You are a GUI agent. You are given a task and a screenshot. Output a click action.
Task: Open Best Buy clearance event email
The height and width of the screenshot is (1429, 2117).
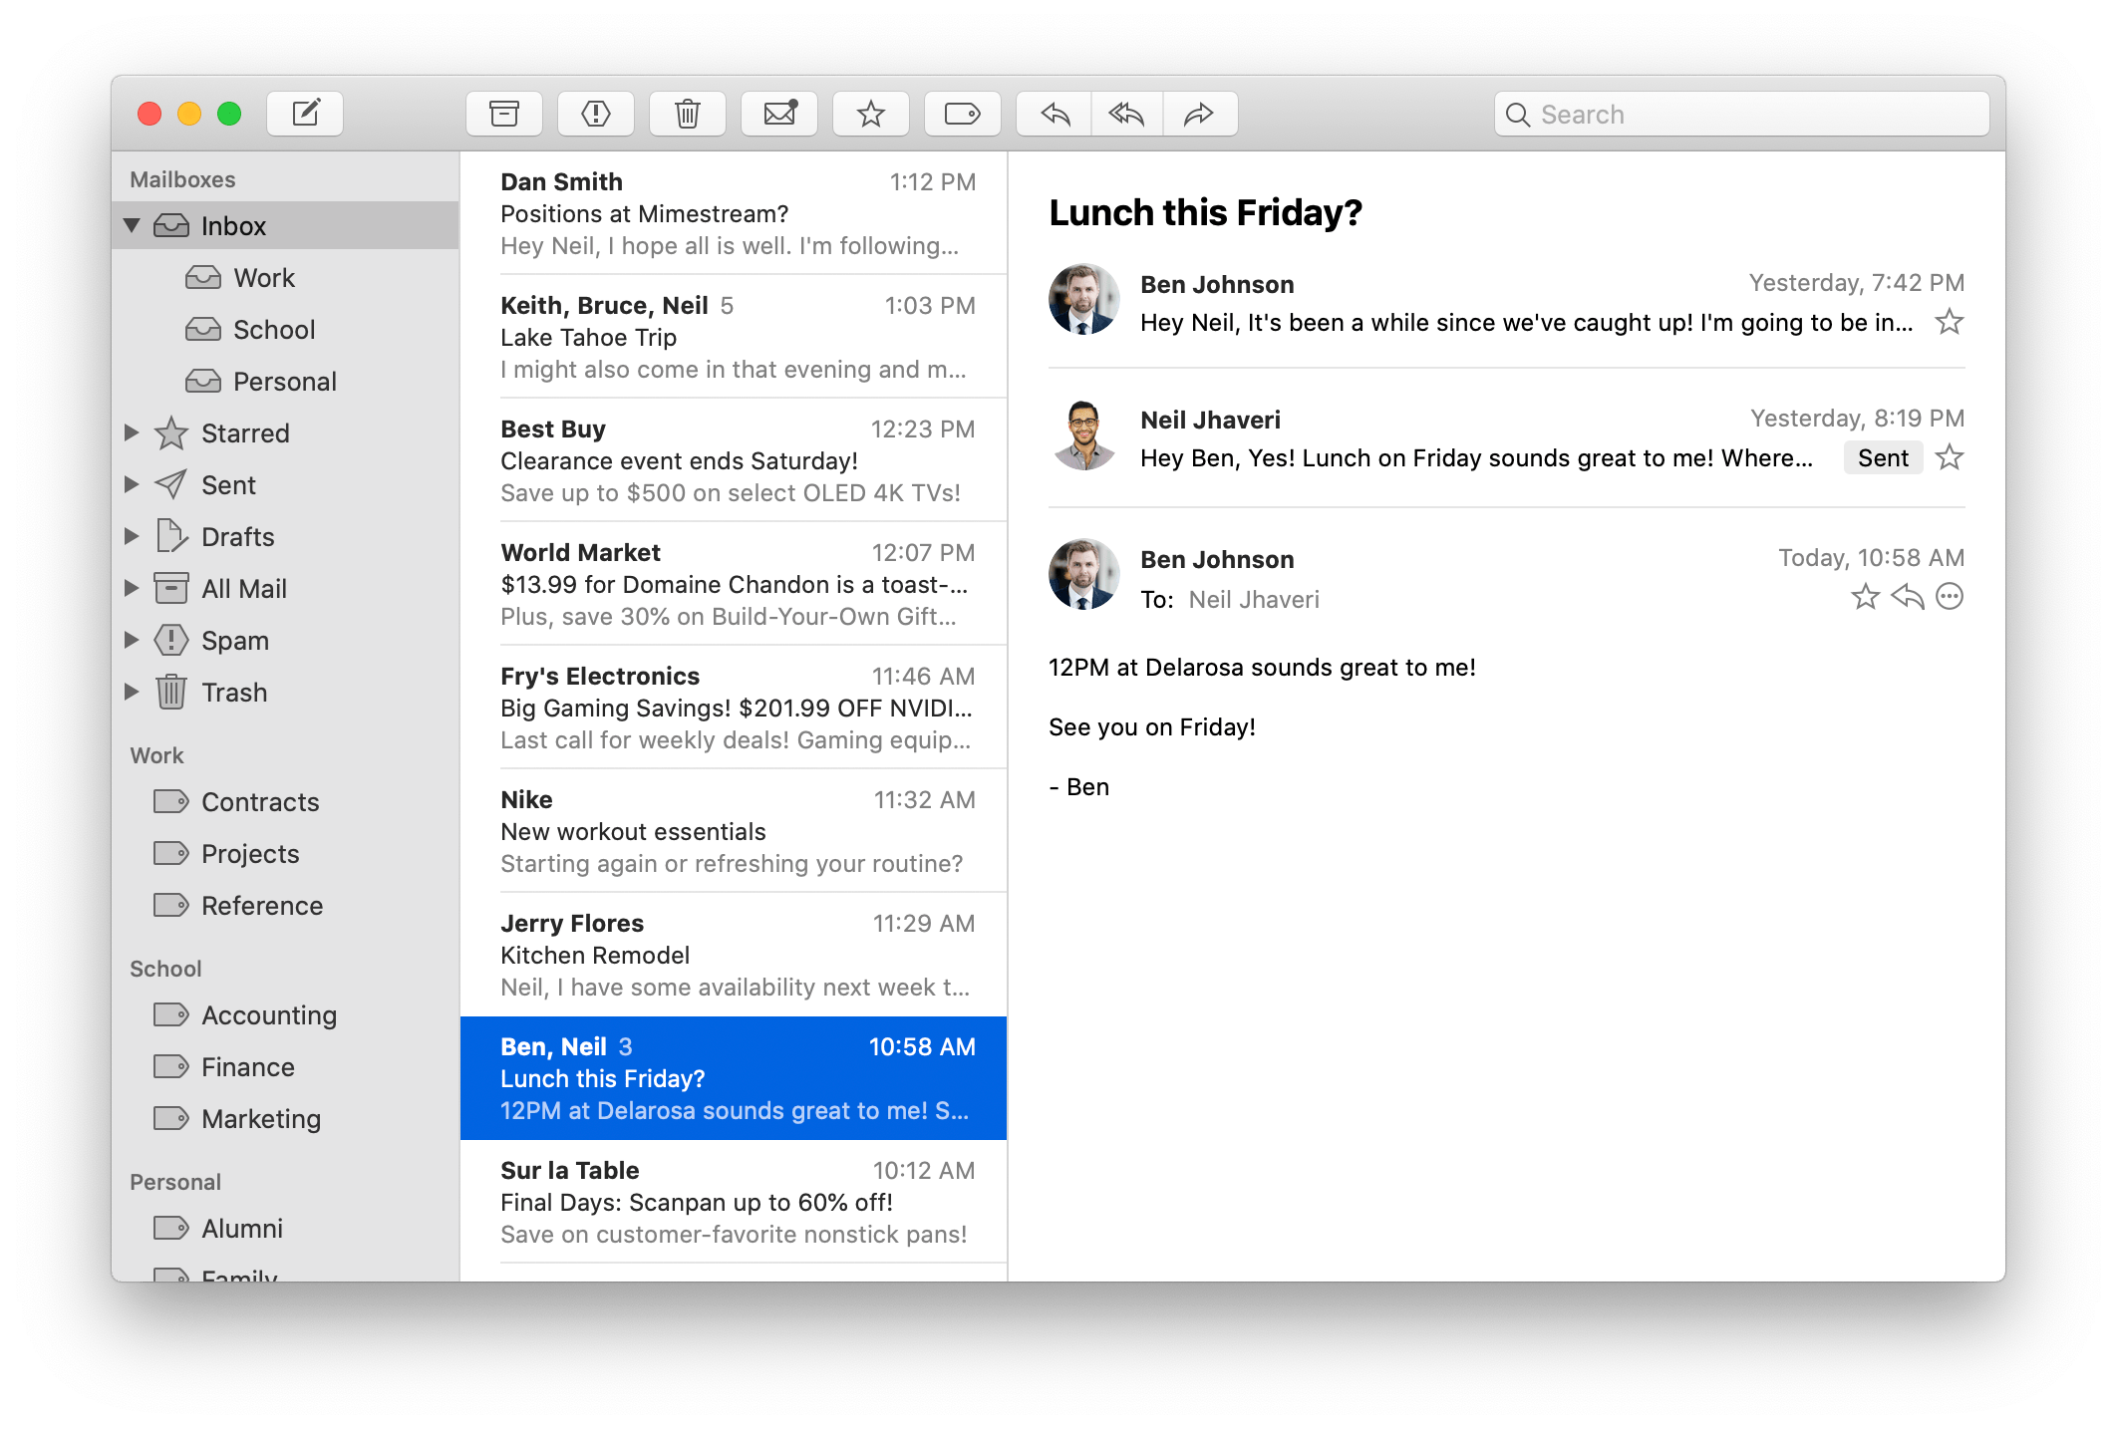click(x=734, y=460)
